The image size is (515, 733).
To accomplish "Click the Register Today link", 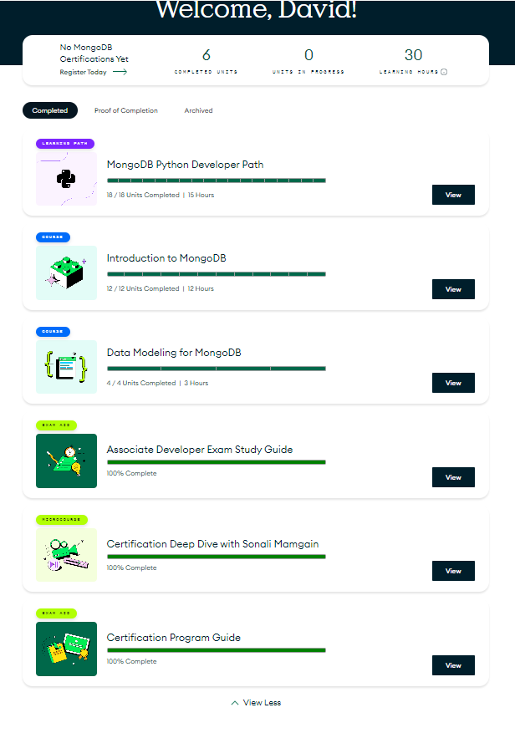I will [x=83, y=72].
